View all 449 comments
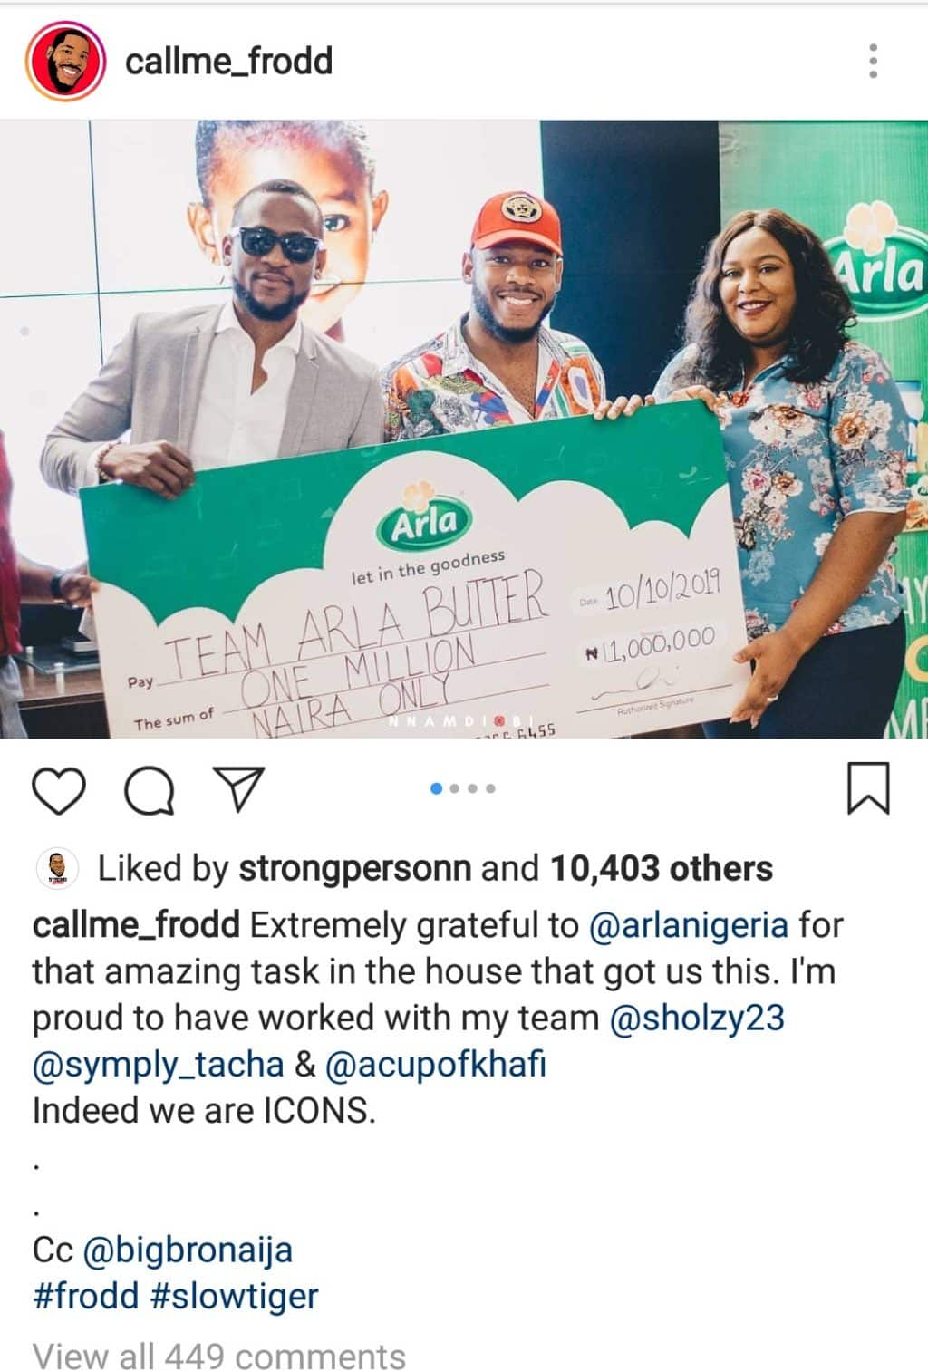This screenshot has width=928, height=1371. tap(219, 1357)
